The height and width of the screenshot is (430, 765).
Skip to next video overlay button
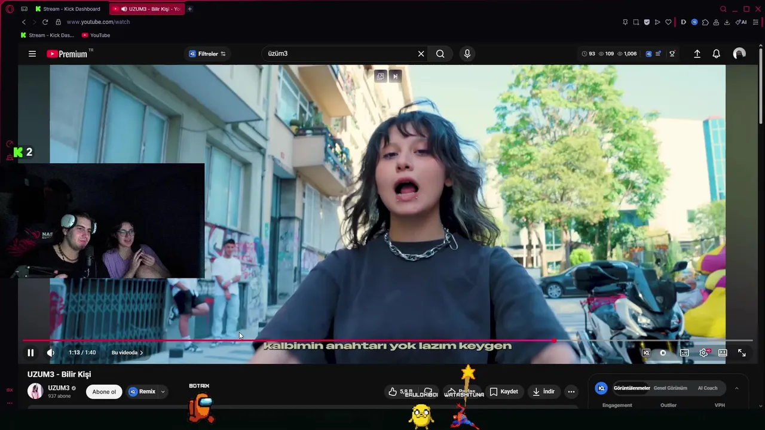[x=395, y=76]
